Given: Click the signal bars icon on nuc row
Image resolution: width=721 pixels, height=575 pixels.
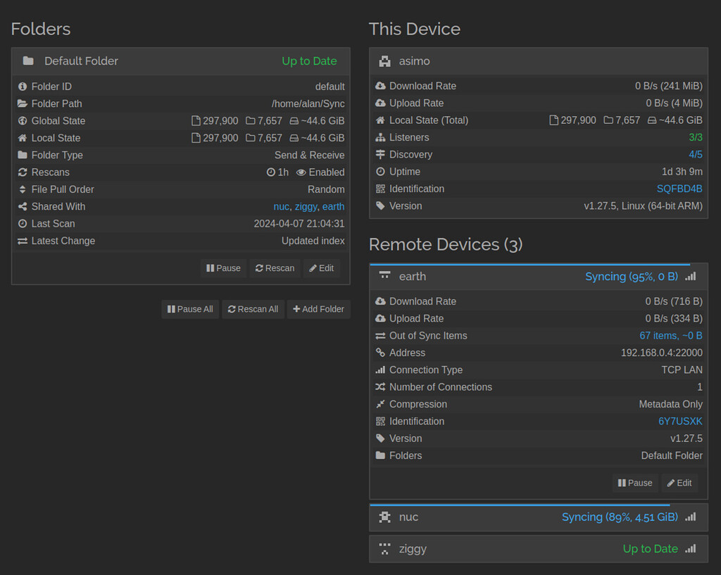Looking at the screenshot, I should 691,517.
